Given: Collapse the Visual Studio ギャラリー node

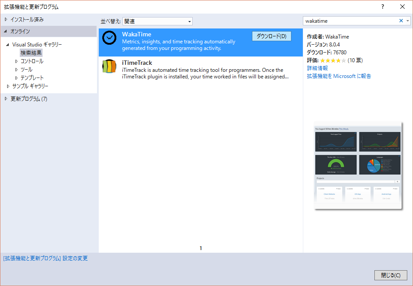Looking at the screenshot, I should click(x=7, y=45).
